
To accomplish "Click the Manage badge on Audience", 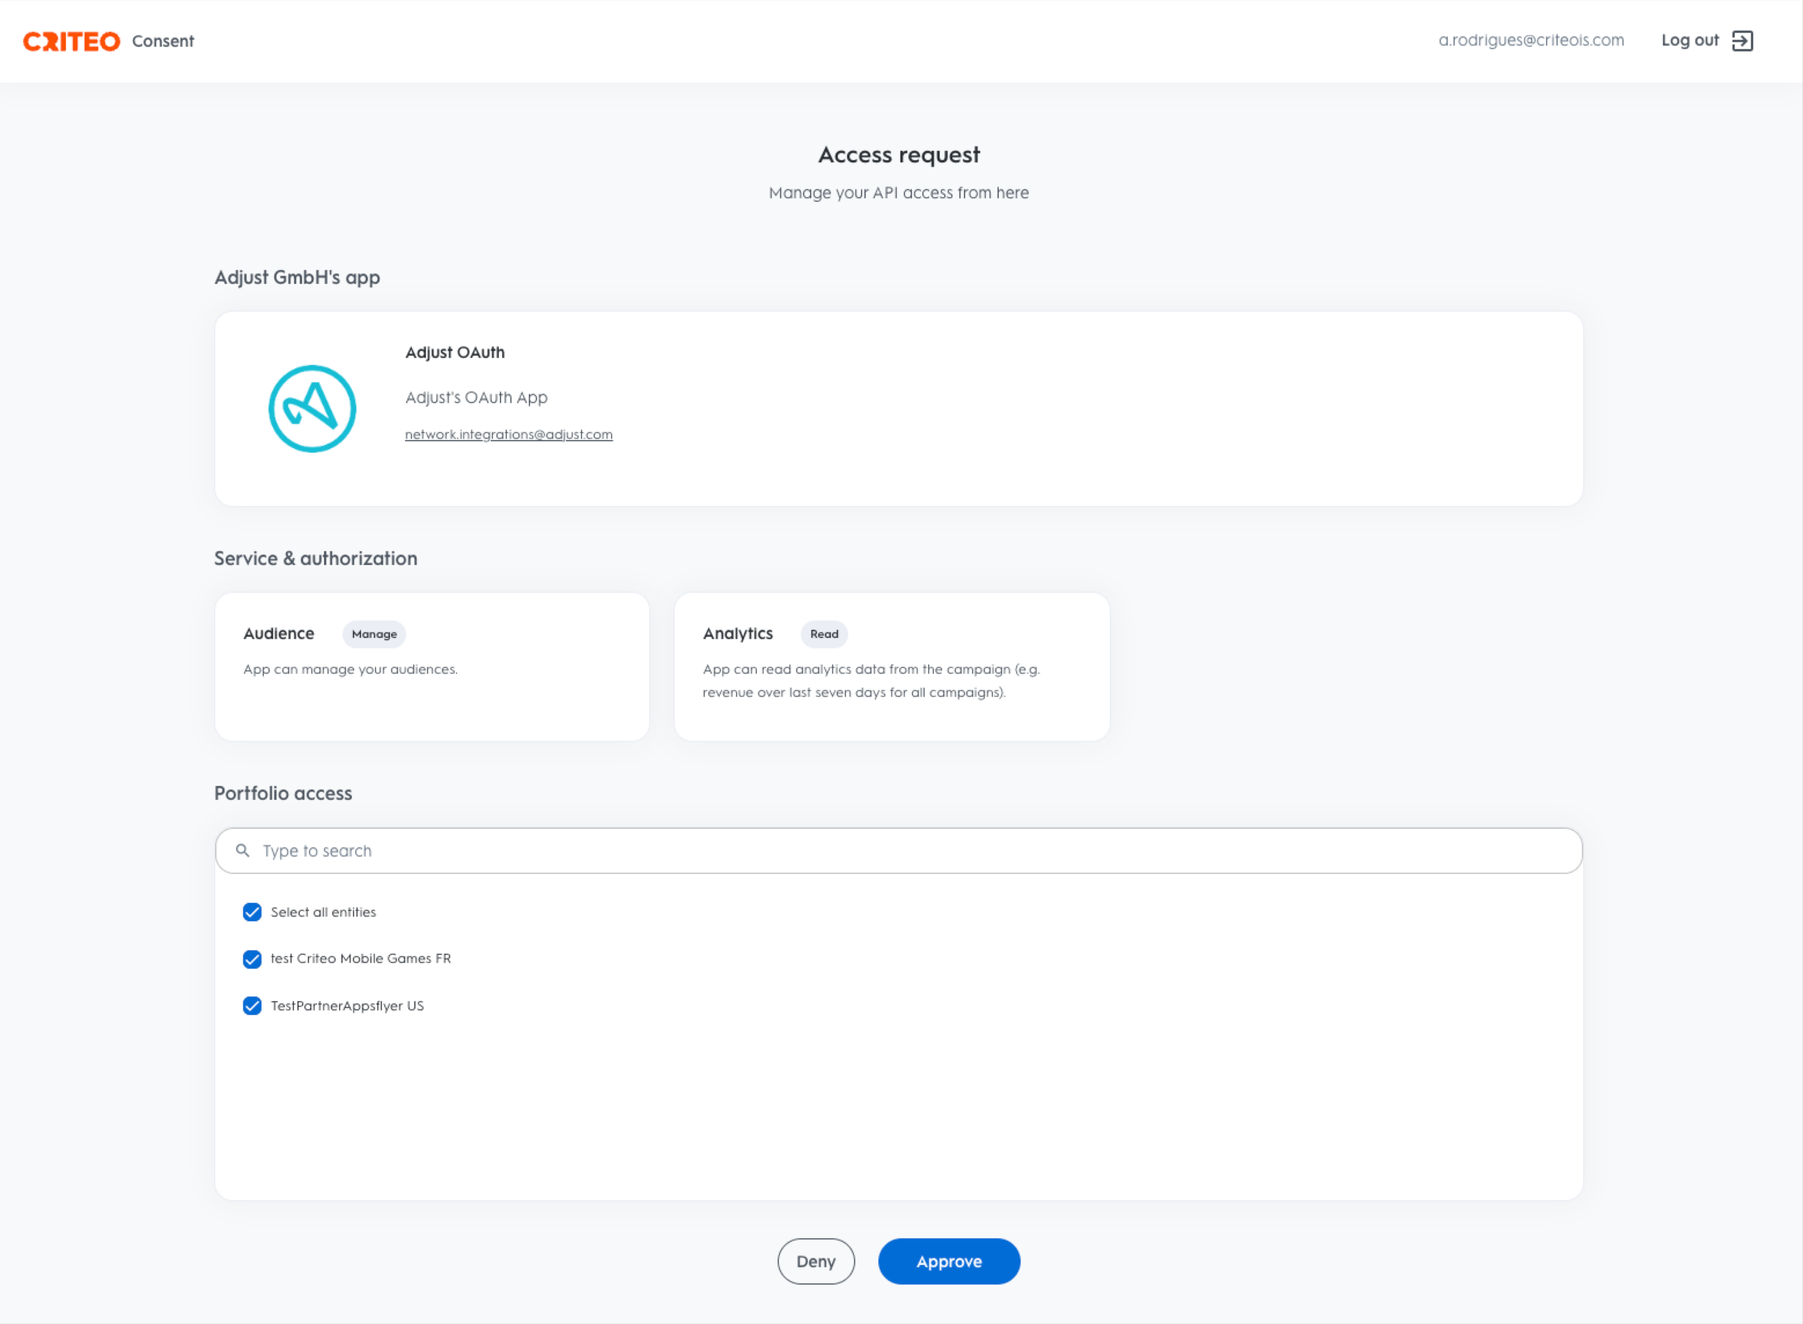I will pos(374,634).
